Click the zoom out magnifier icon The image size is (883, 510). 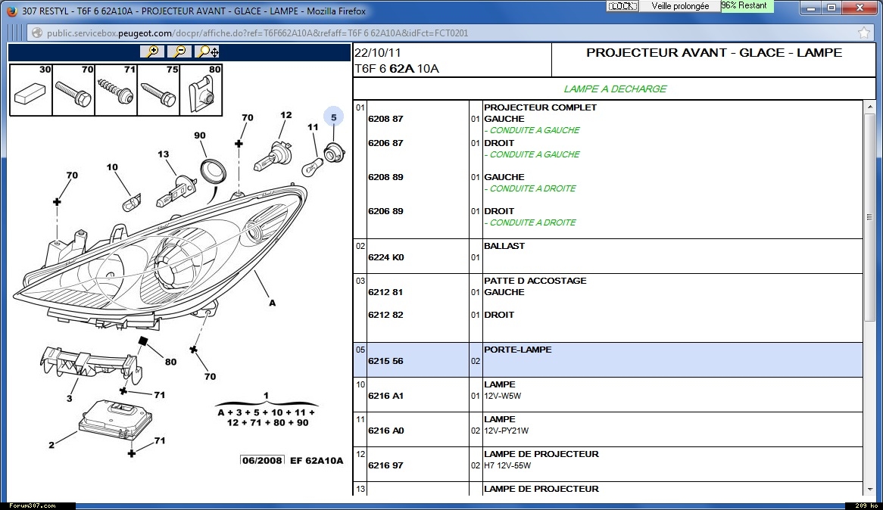(x=179, y=51)
